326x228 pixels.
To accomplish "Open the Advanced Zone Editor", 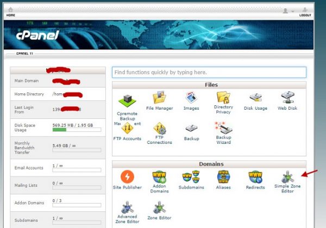I will (x=127, y=207).
